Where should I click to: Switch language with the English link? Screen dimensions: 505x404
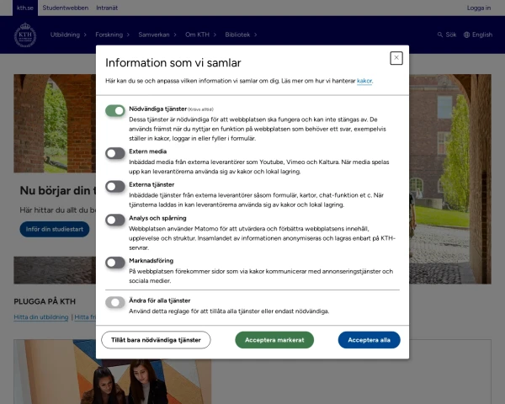(x=482, y=35)
